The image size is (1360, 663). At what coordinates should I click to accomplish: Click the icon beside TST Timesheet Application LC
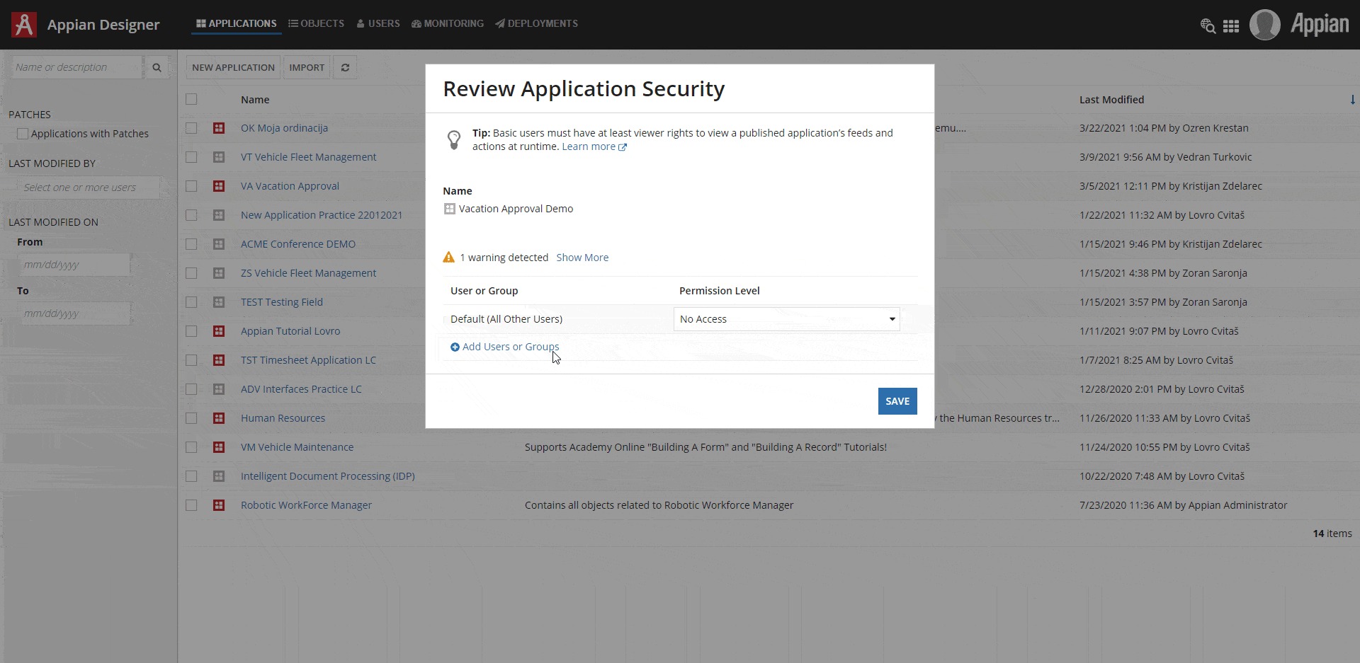(219, 360)
